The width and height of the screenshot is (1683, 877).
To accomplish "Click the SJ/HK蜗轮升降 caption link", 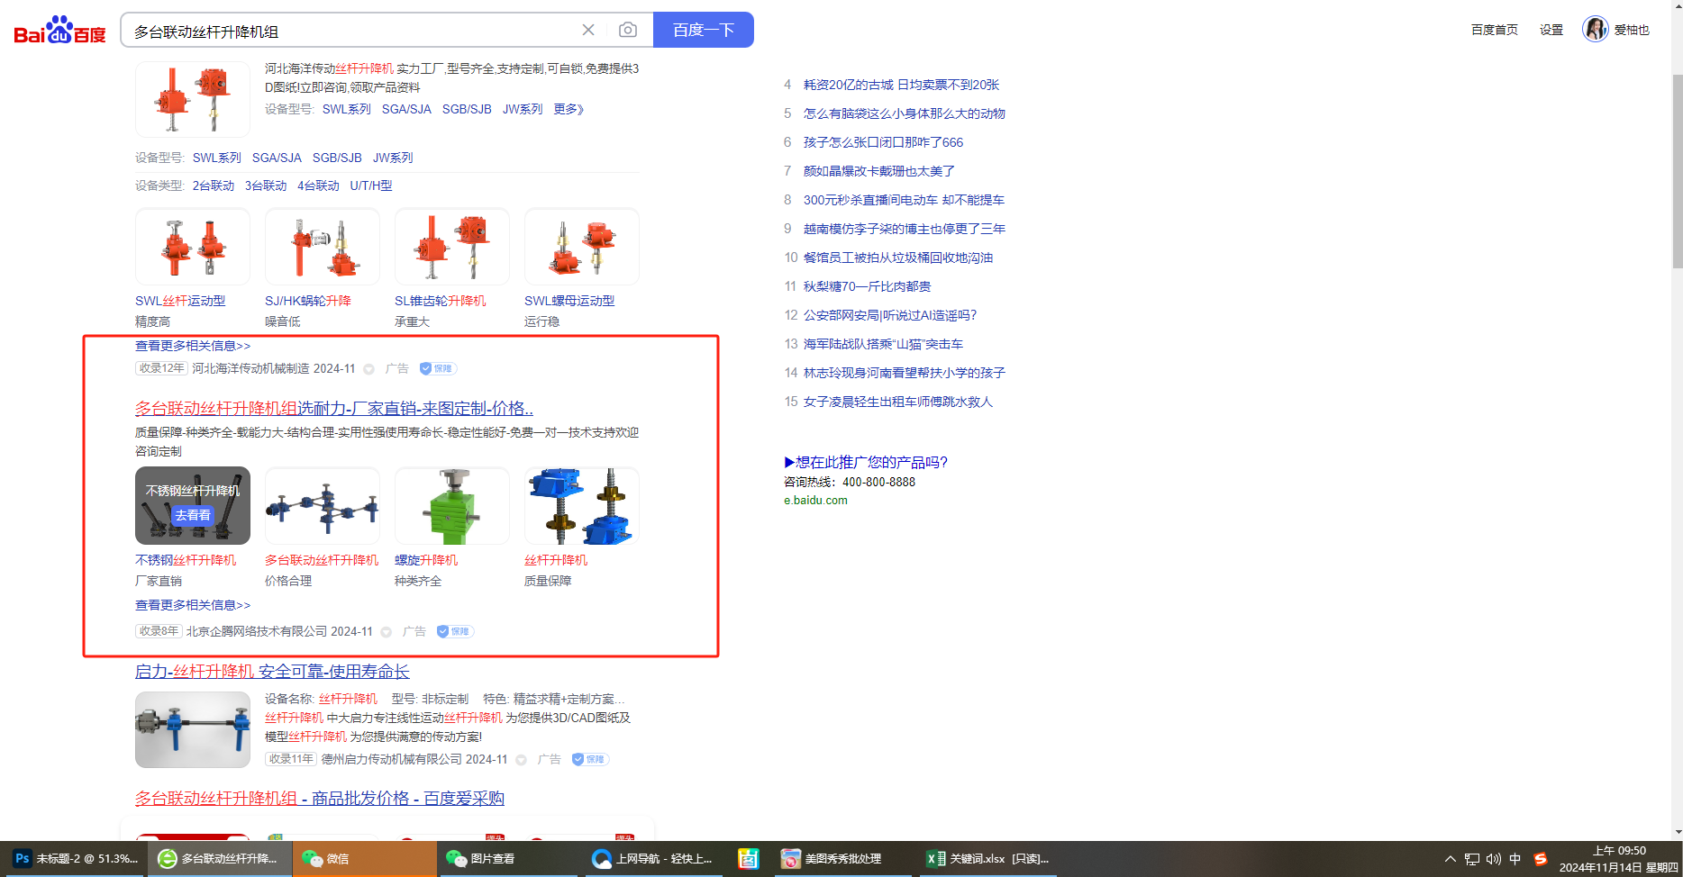I will pos(308,301).
